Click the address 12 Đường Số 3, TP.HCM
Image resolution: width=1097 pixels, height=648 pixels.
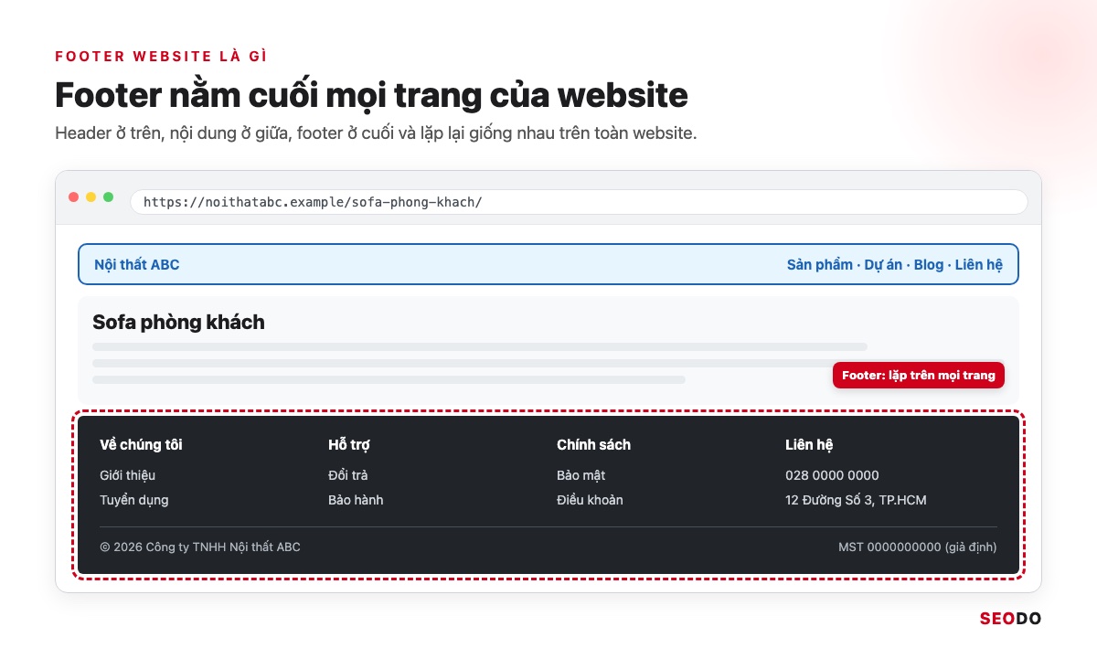[x=857, y=500]
